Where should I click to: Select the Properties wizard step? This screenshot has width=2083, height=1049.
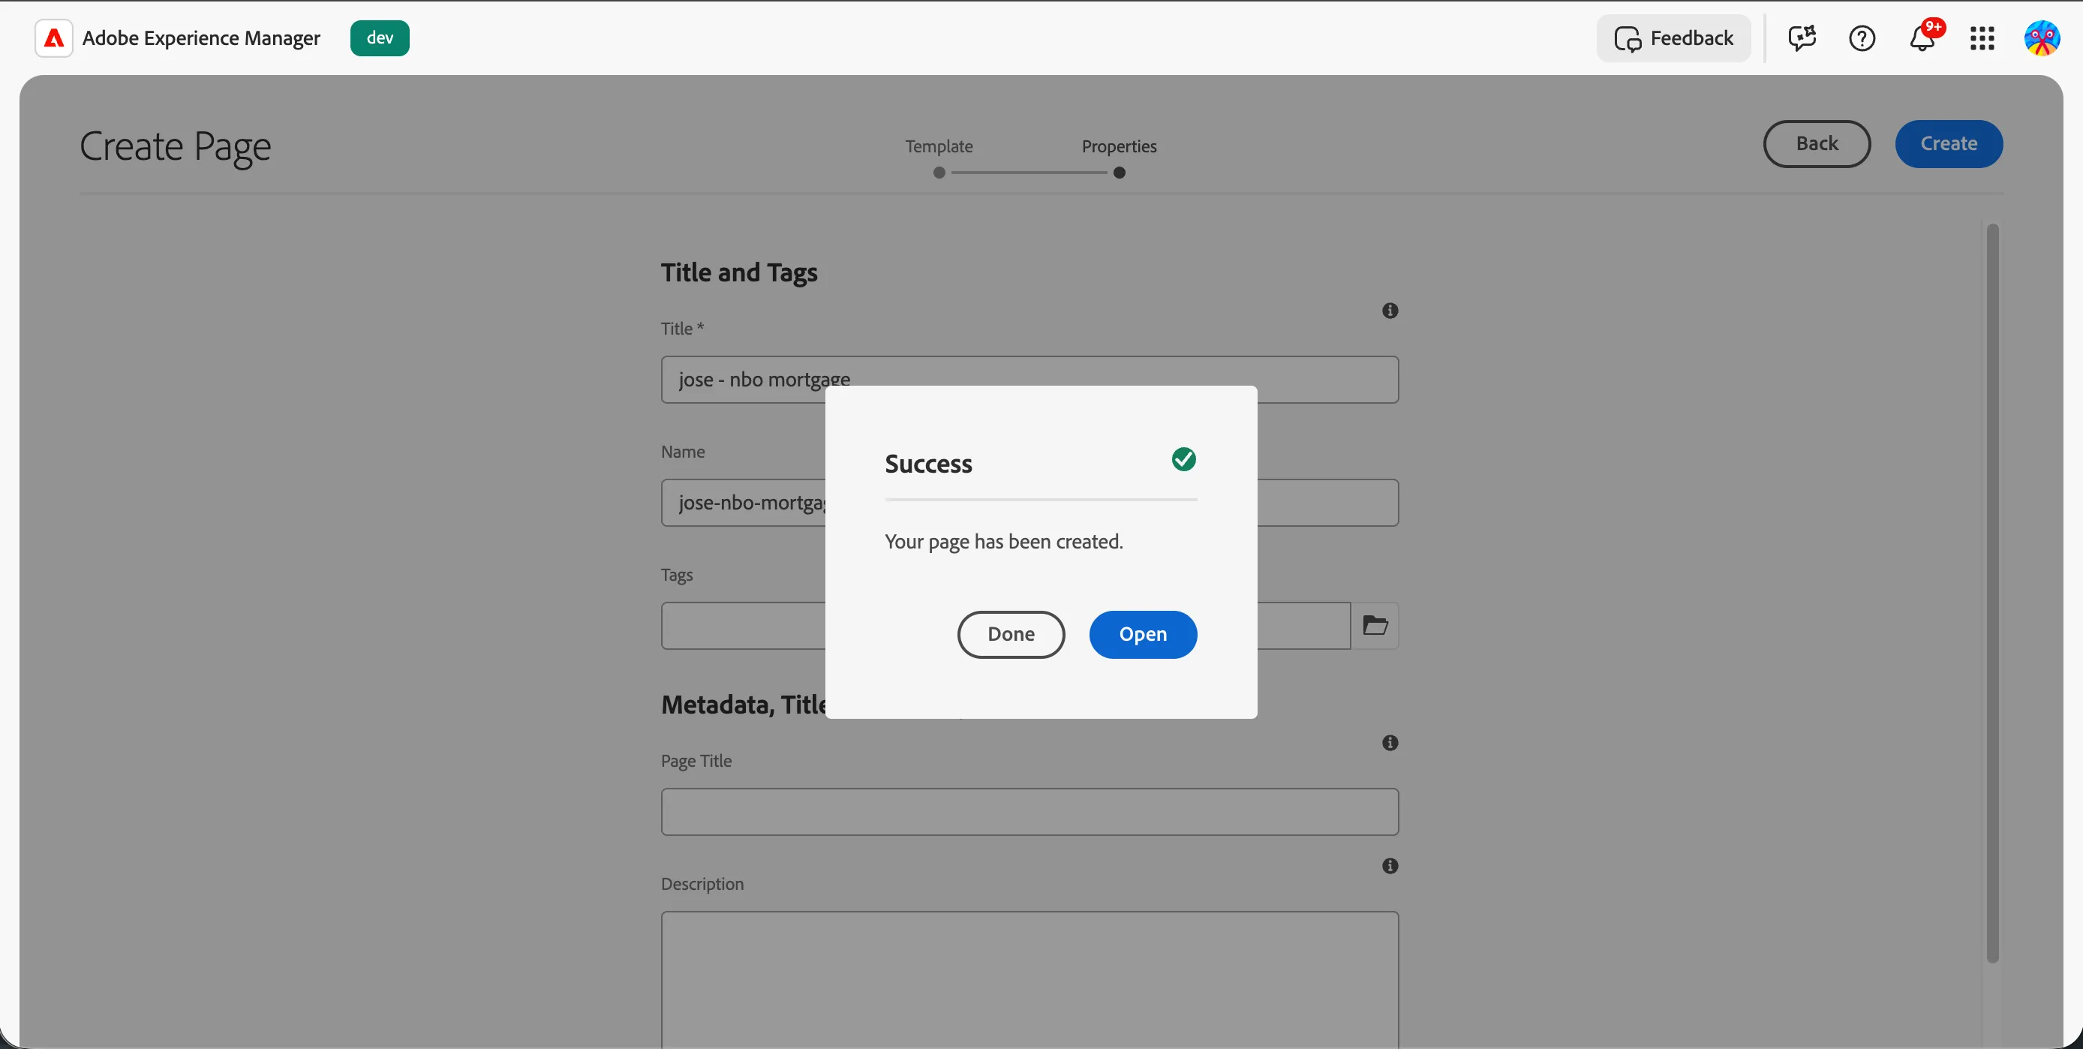coord(1119,157)
